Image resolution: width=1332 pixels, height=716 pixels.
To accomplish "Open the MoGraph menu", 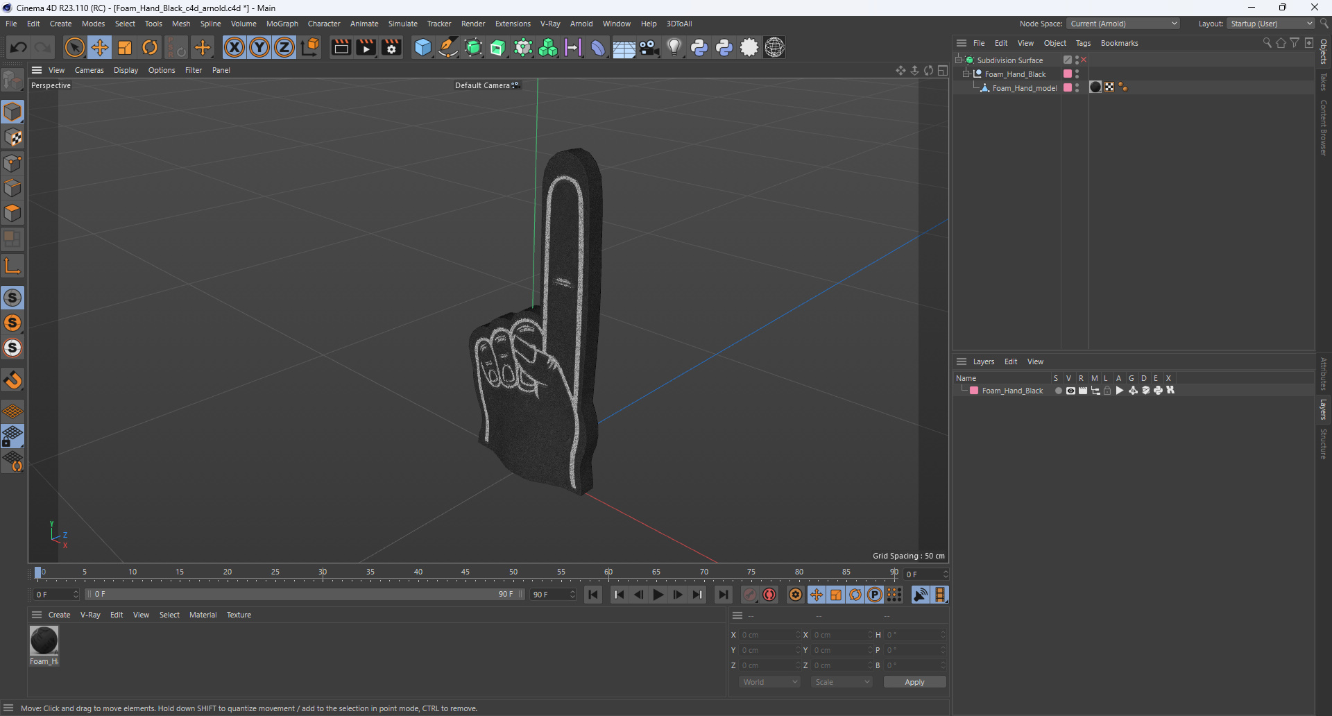I will (282, 24).
